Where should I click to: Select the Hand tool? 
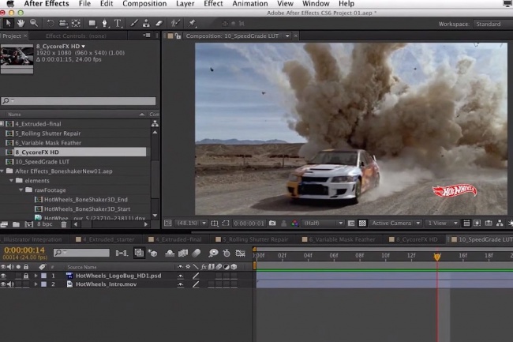pyautogui.click(x=21, y=23)
